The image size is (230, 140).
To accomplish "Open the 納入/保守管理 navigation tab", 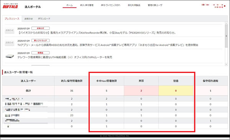I will tap(87, 5).
